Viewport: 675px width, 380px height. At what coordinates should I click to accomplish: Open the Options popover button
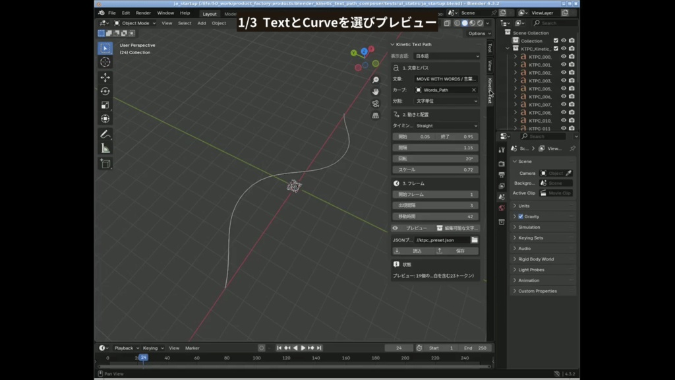479,34
